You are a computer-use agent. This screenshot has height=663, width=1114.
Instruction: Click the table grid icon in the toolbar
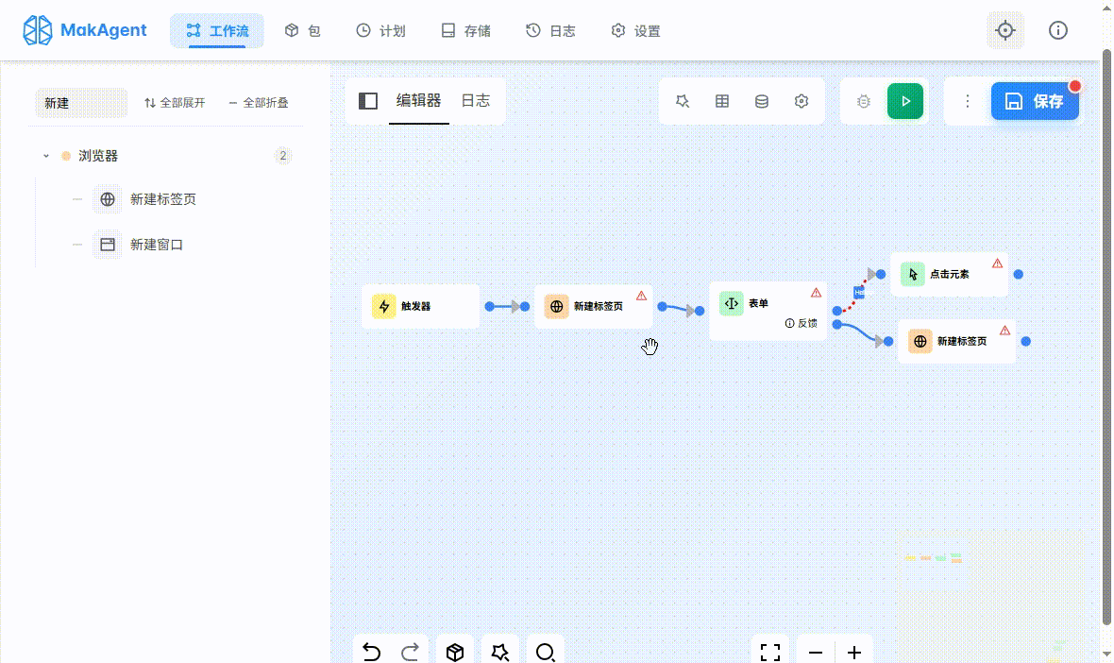722,101
